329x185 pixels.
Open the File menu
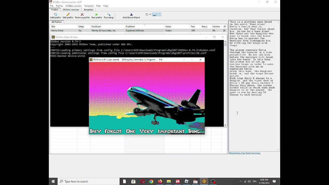tap(52, 6)
